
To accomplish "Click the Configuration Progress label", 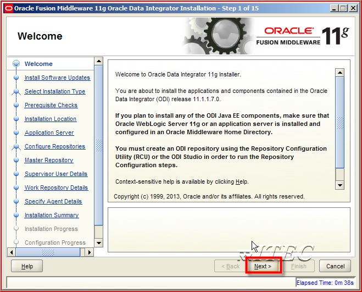I will pyautogui.click(x=55, y=243).
